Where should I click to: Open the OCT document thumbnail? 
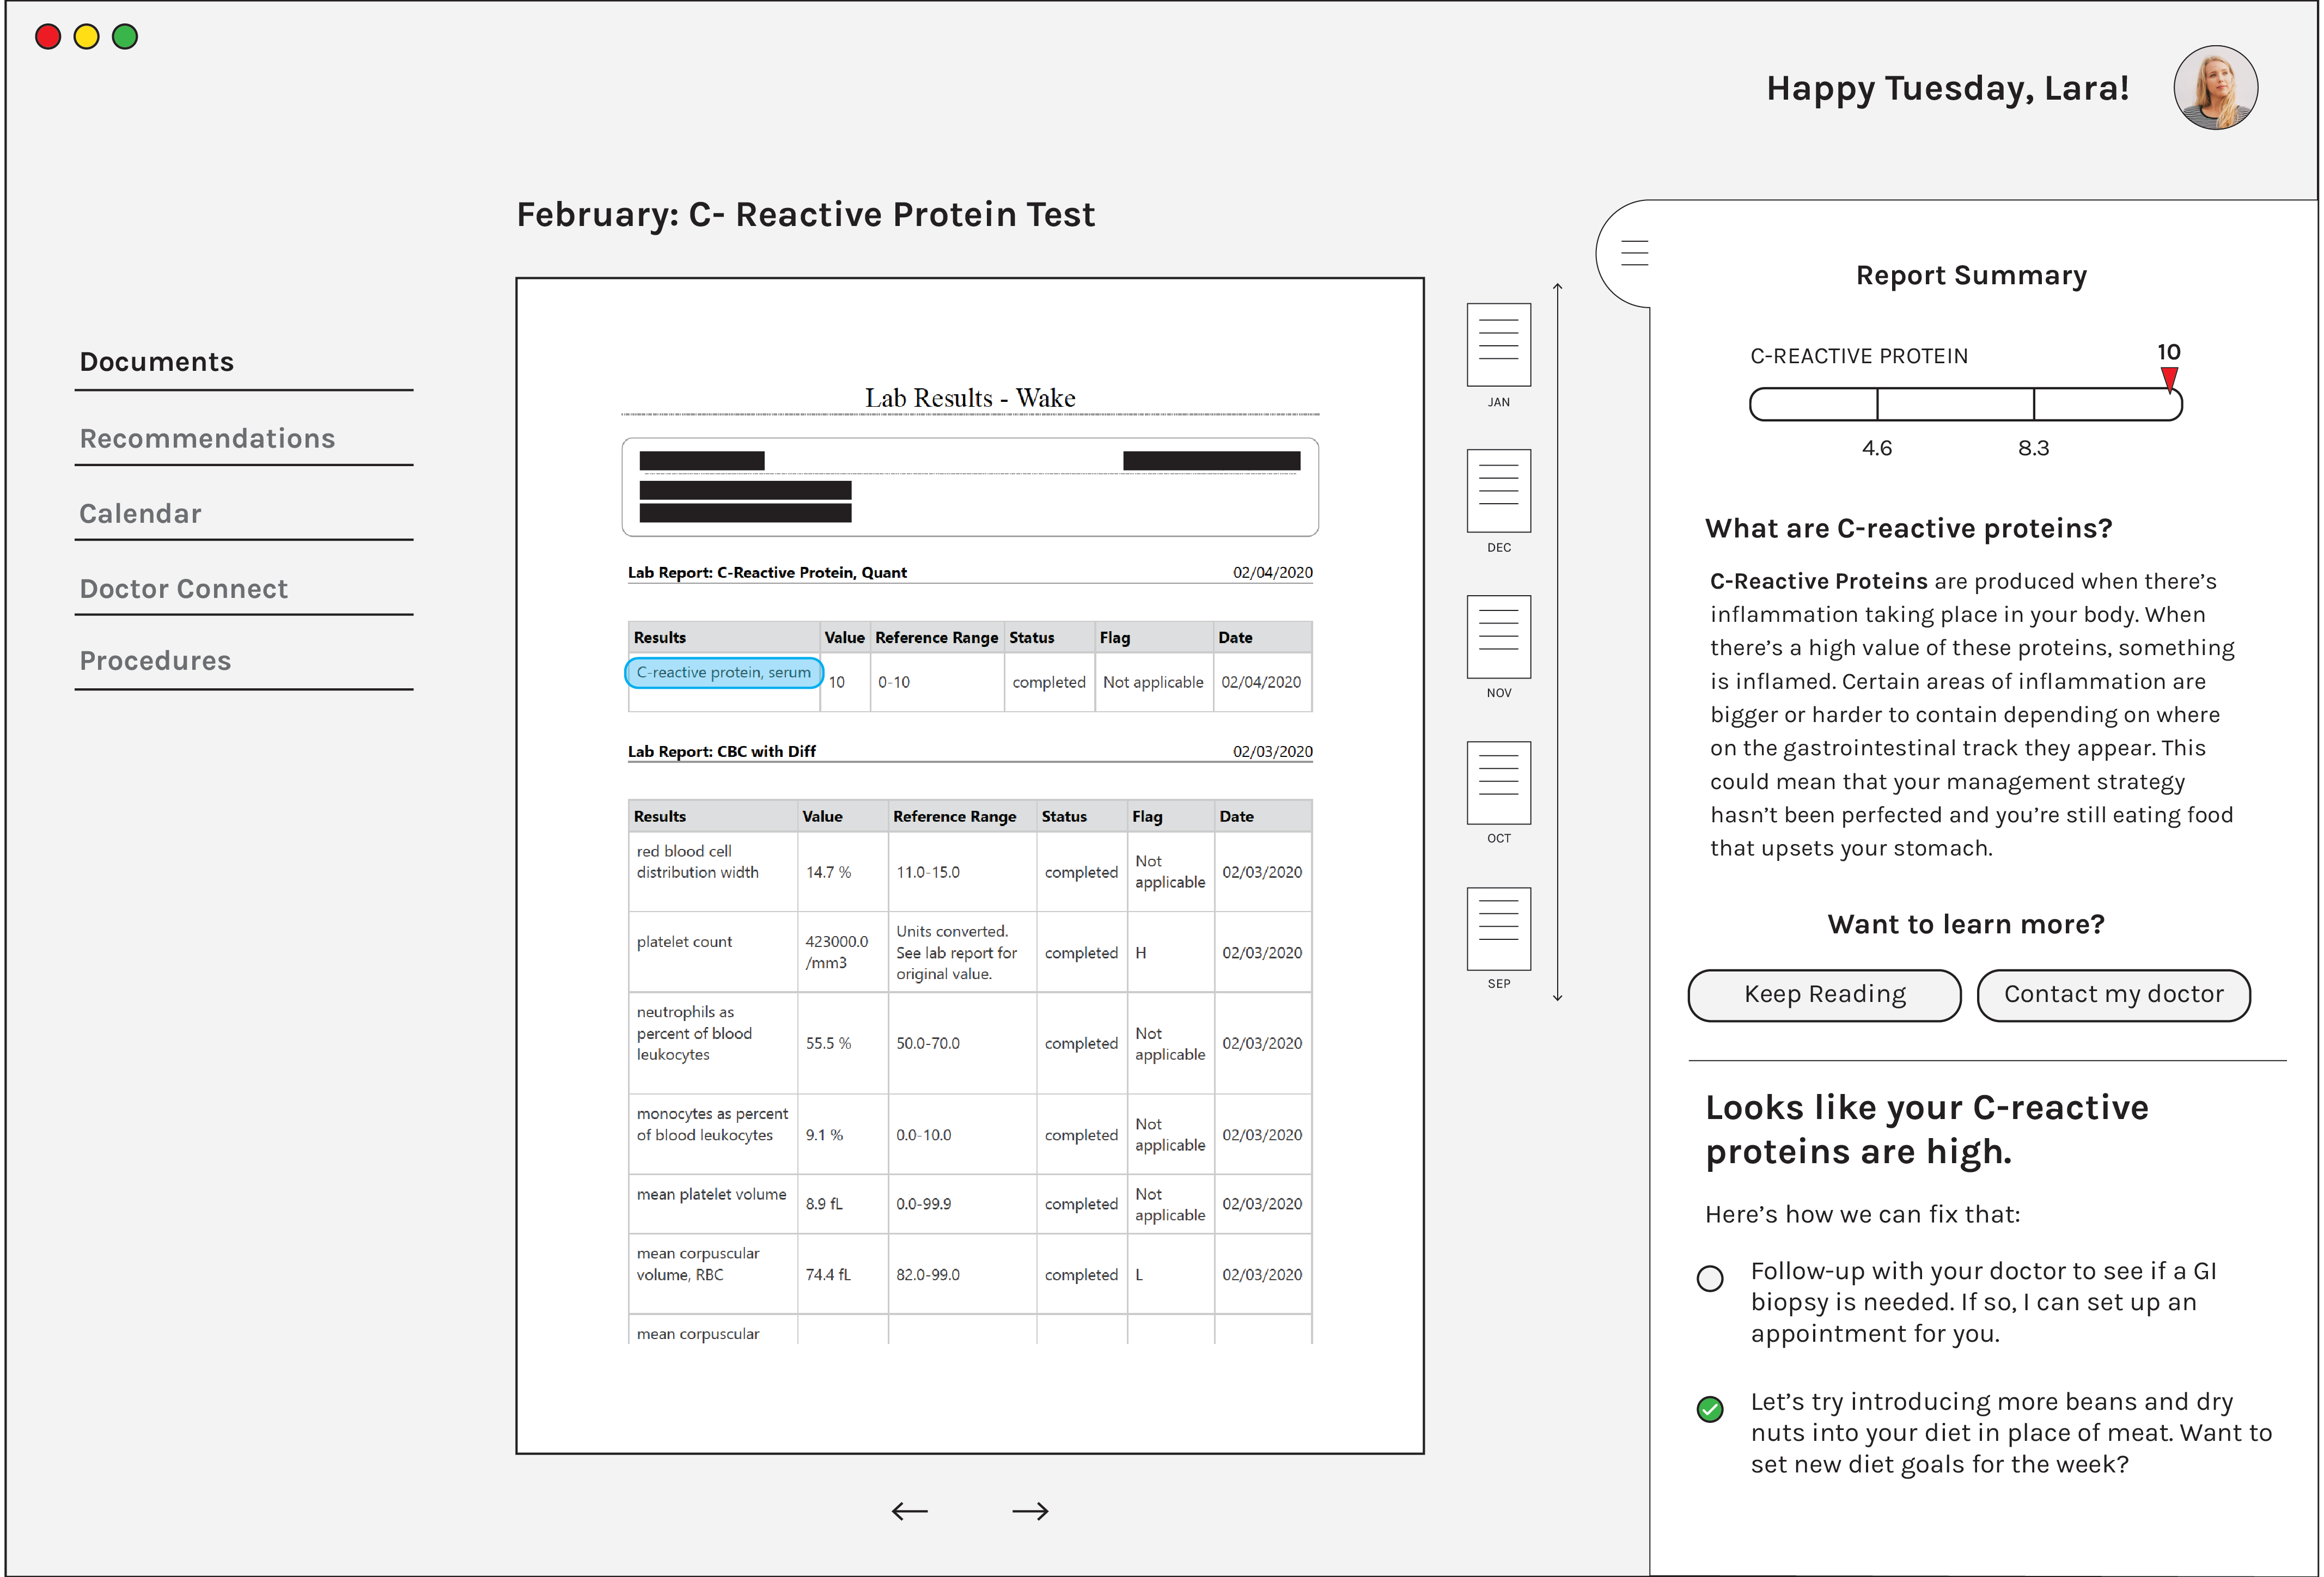[x=1498, y=783]
